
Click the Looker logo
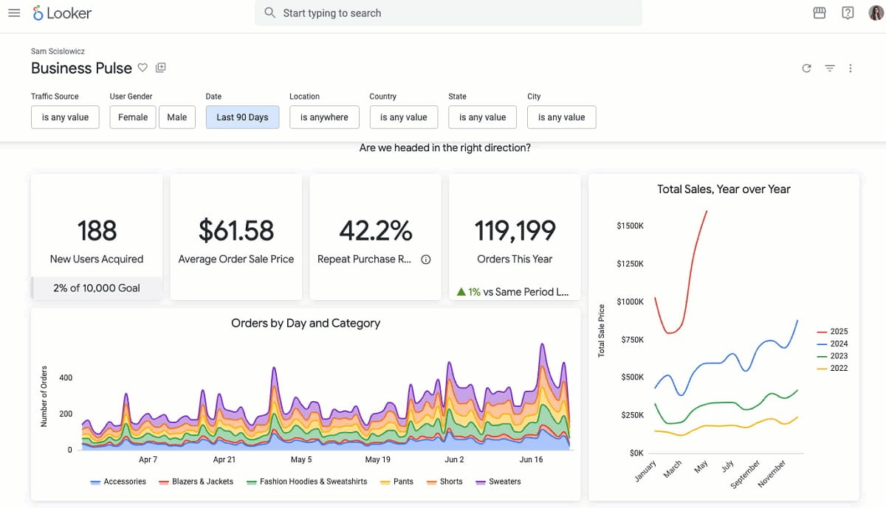point(62,13)
